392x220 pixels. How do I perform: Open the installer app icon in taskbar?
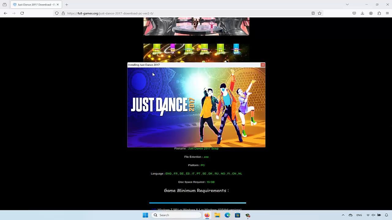coord(247,215)
